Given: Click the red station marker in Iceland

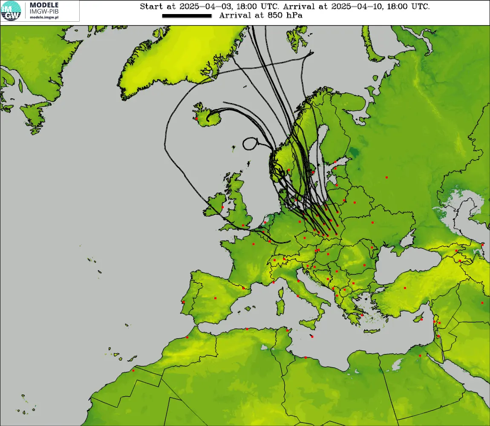Looking at the screenshot, I should click(196, 118).
